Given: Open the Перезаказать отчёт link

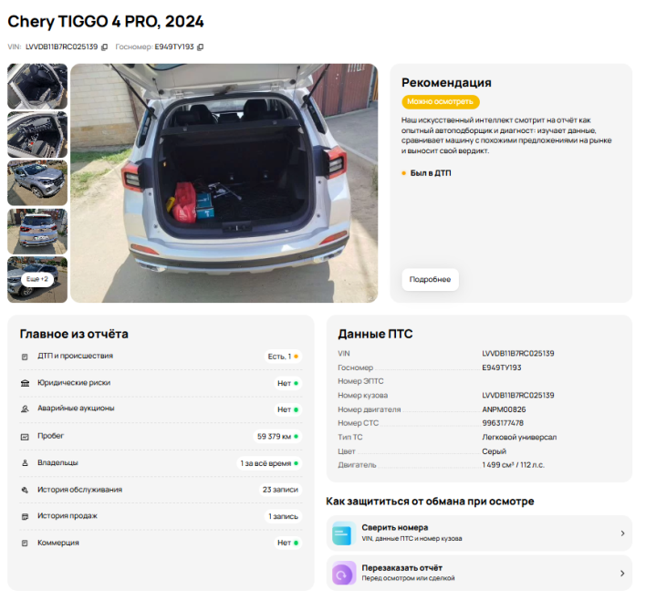Looking at the screenshot, I should [x=479, y=573].
